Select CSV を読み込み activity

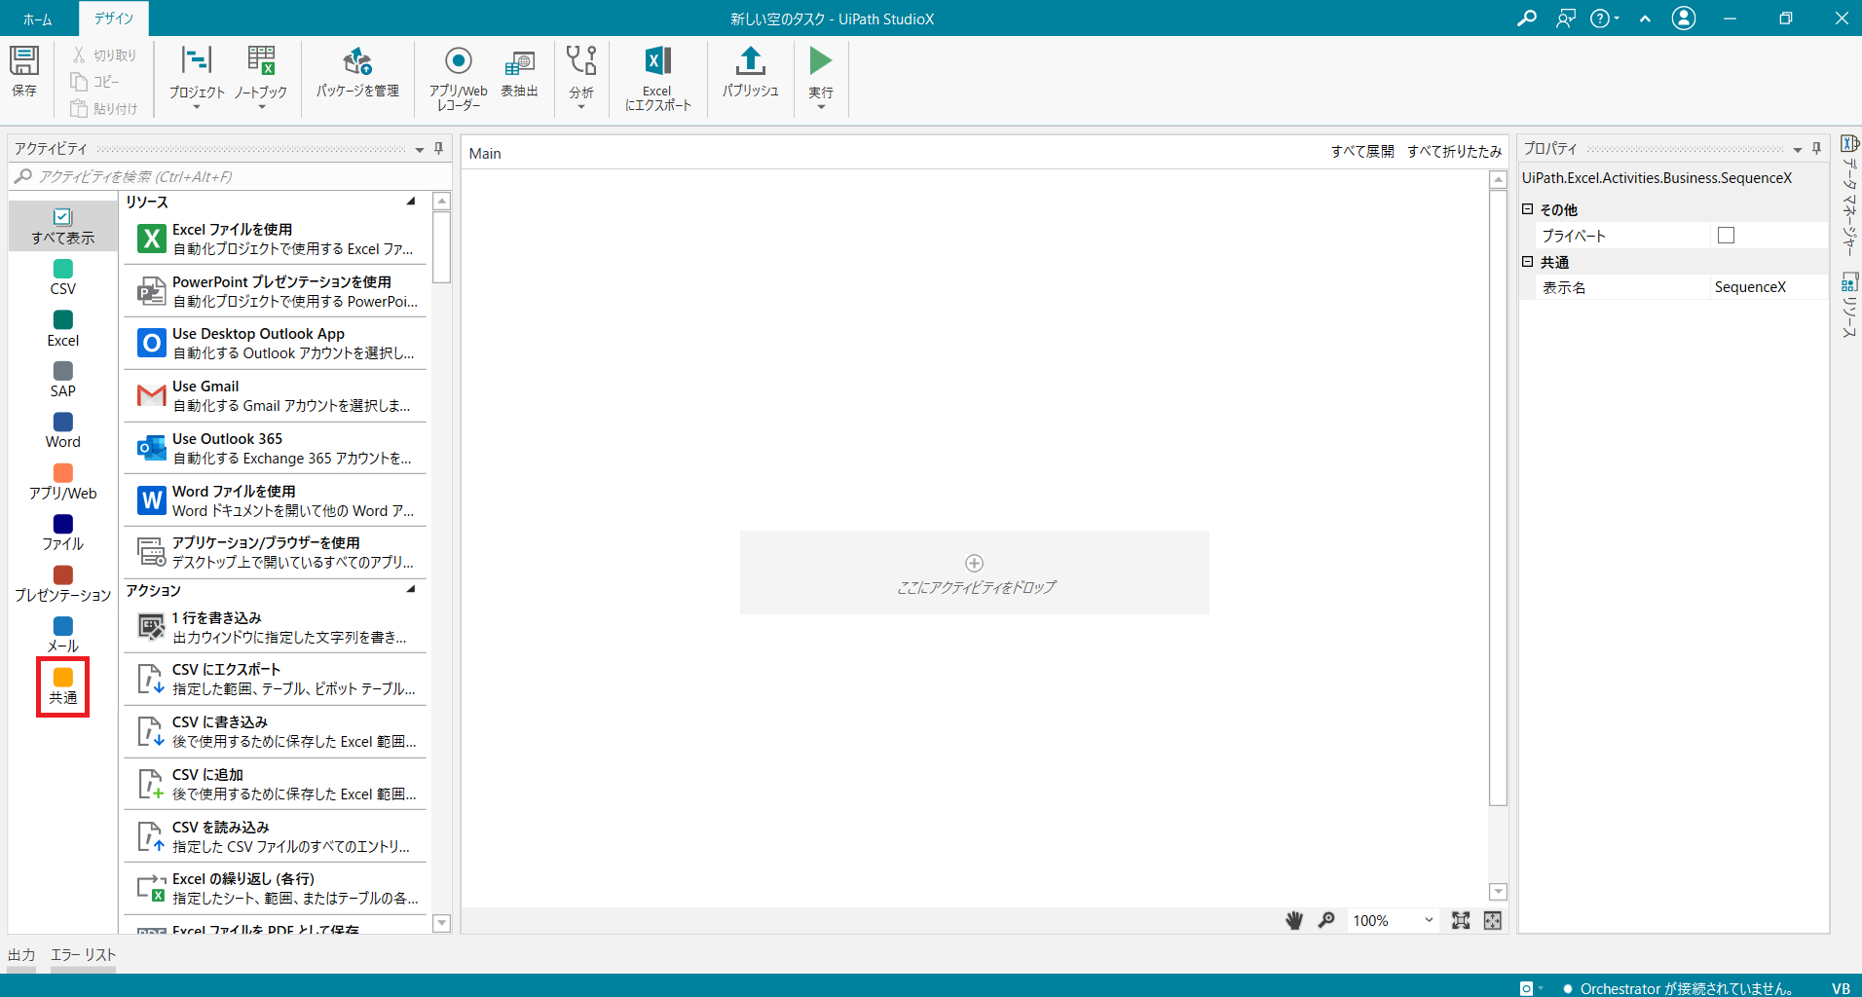pos(275,836)
